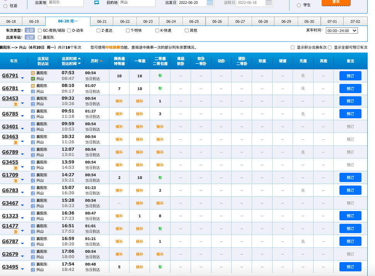The image size is (375, 276).
Task: Click the 出发地 departure station field
Action: 65,3
